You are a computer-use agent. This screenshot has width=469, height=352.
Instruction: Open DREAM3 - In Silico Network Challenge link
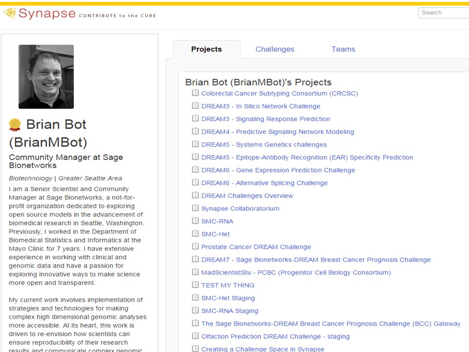260,106
